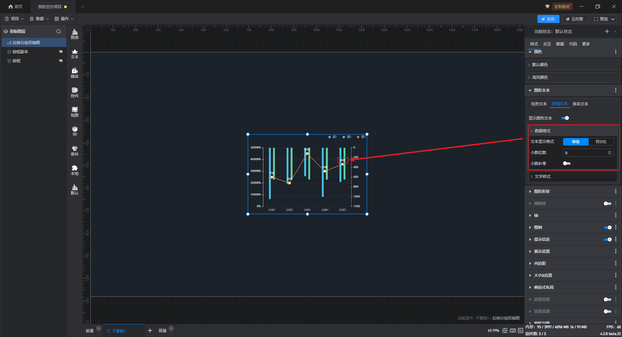
Task: Open 图形文本 section more options menu
Action: [x=616, y=90]
